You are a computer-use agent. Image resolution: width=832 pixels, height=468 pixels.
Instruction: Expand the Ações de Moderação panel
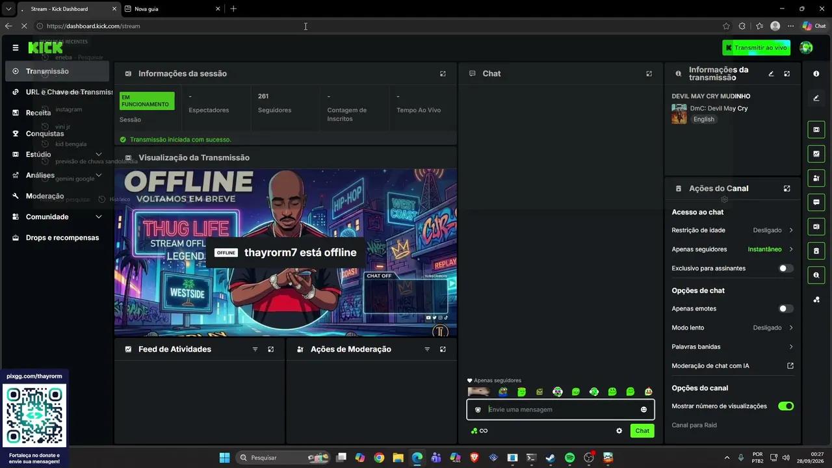tap(443, 349)
